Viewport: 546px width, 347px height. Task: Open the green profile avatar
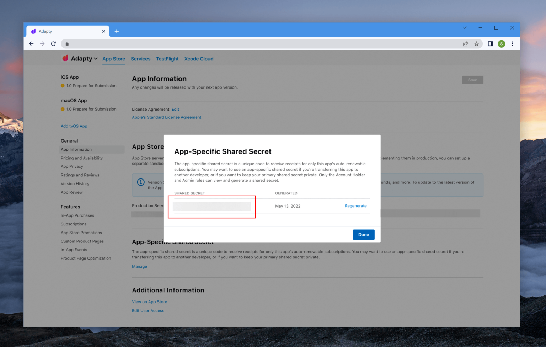tap(502, 44)
